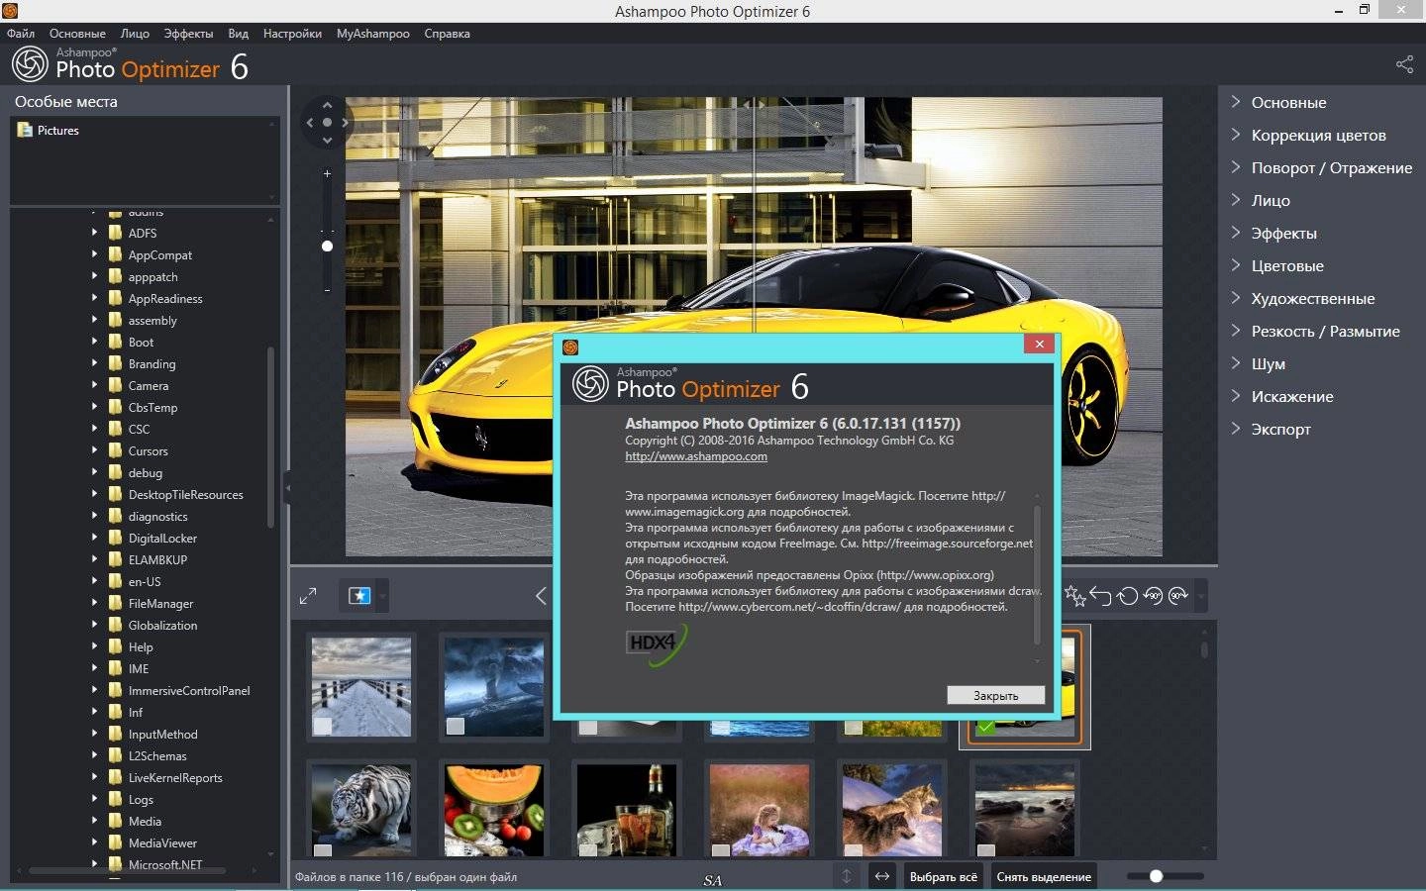
Task: Click the before/after divider handle on the preview
Action: point(754,103)
